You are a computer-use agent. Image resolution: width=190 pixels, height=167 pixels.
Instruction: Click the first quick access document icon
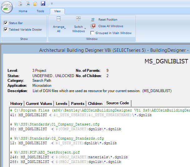click(x=20, y=4)
